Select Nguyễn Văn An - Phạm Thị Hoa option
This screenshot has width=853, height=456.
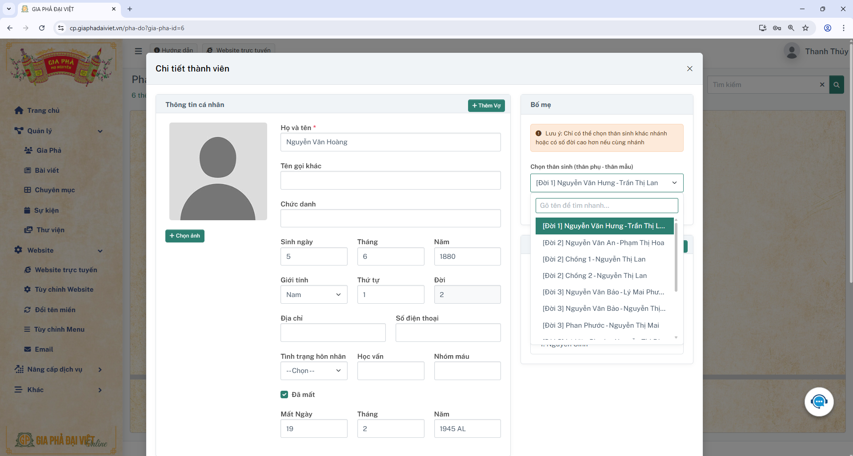pos(603,243)
